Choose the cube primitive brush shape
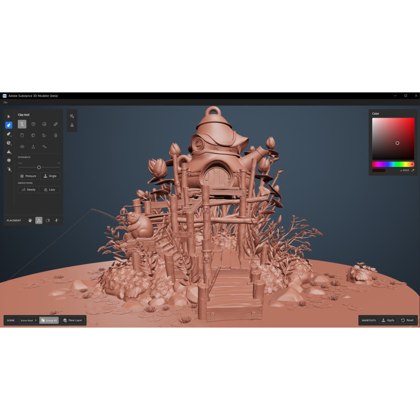This screenshot has width=420, height=420. (33, 124)
